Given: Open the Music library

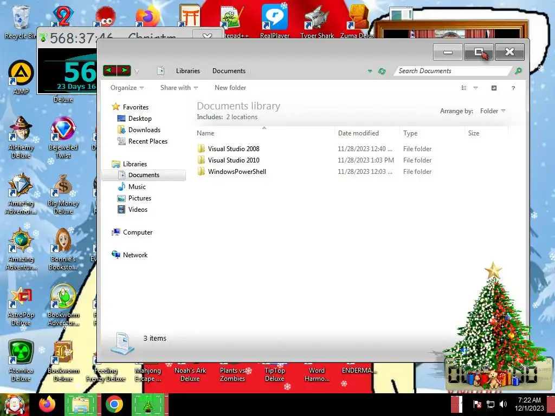Looking at the screenshot, I should 137,187.
